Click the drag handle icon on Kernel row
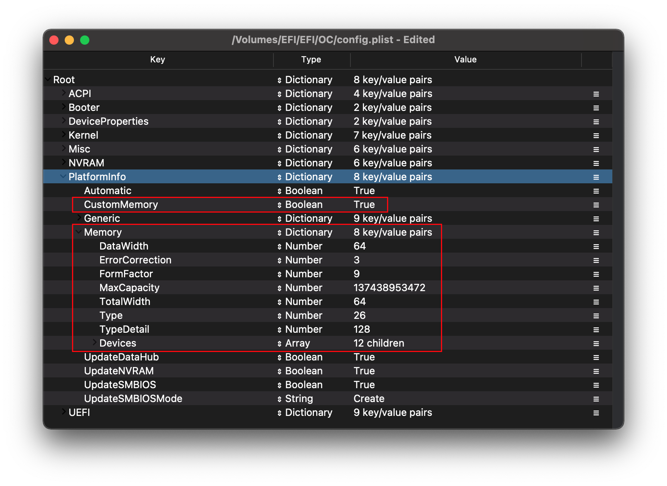This screenshot has height=486, width=667. [x=596, y=136]
